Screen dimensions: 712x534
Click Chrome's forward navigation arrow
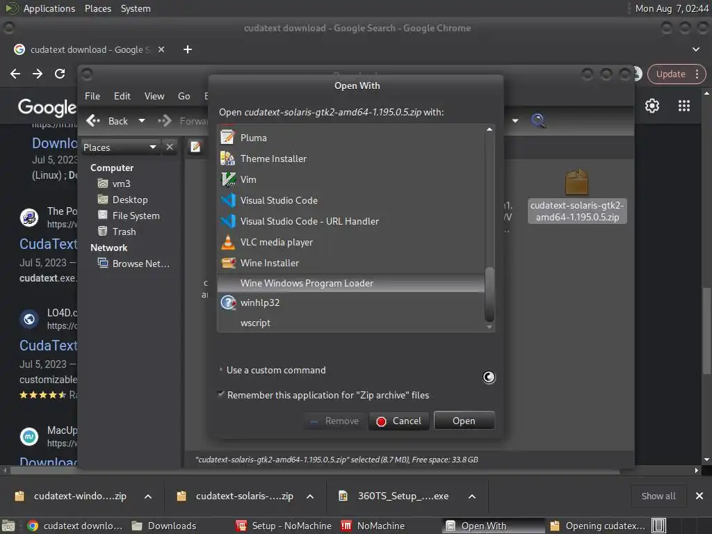38,74
